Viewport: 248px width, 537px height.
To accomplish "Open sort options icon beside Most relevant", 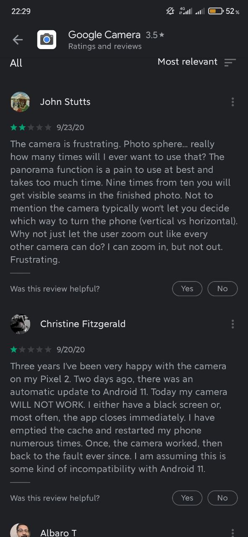I will point(230,63).
